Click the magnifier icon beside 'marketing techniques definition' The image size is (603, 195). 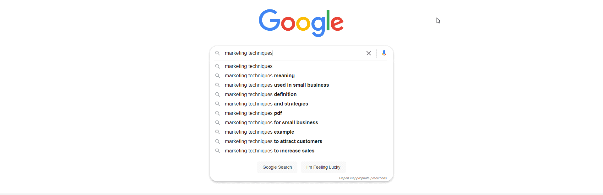point(217,94)
